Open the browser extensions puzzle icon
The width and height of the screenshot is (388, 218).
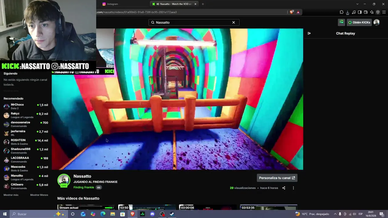(x=342, y=12)
